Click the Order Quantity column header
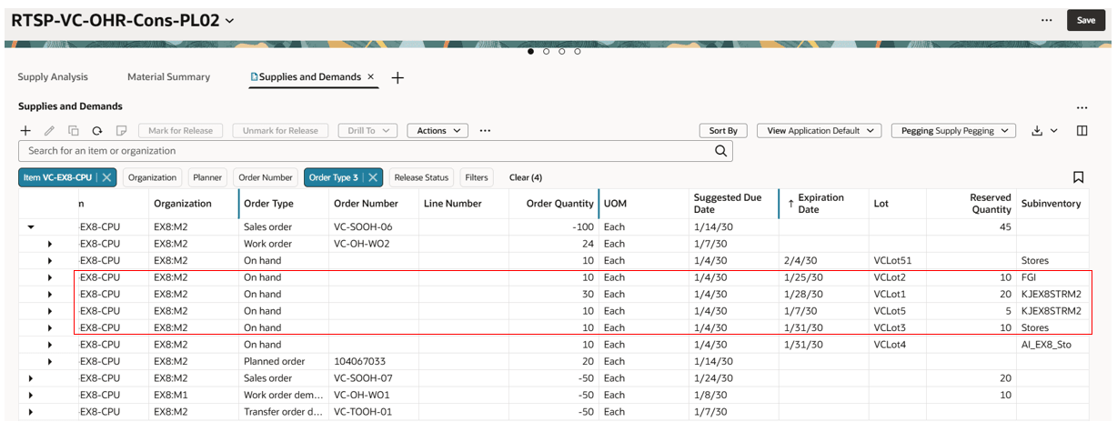This screenshot has width=1117, height=442. pyautogui.click(x=553, y=204)
